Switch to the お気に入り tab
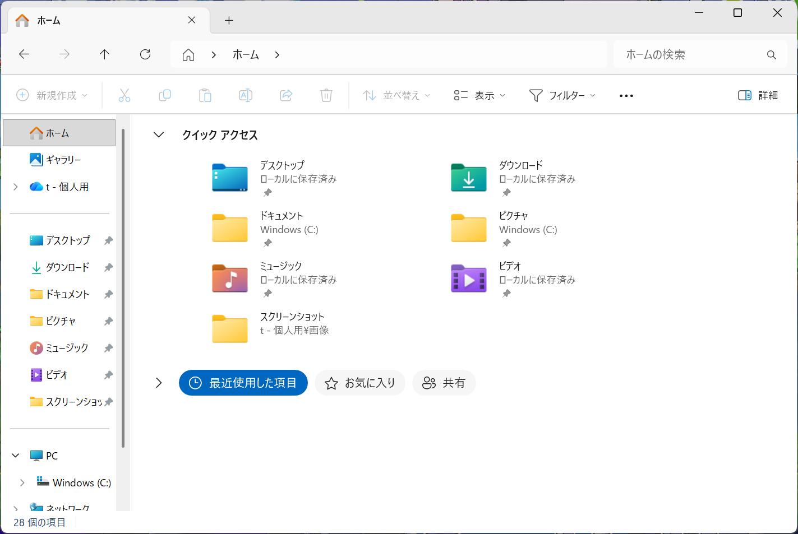The width and height of the screenshot is (798, 534). [x=360, y=383]
